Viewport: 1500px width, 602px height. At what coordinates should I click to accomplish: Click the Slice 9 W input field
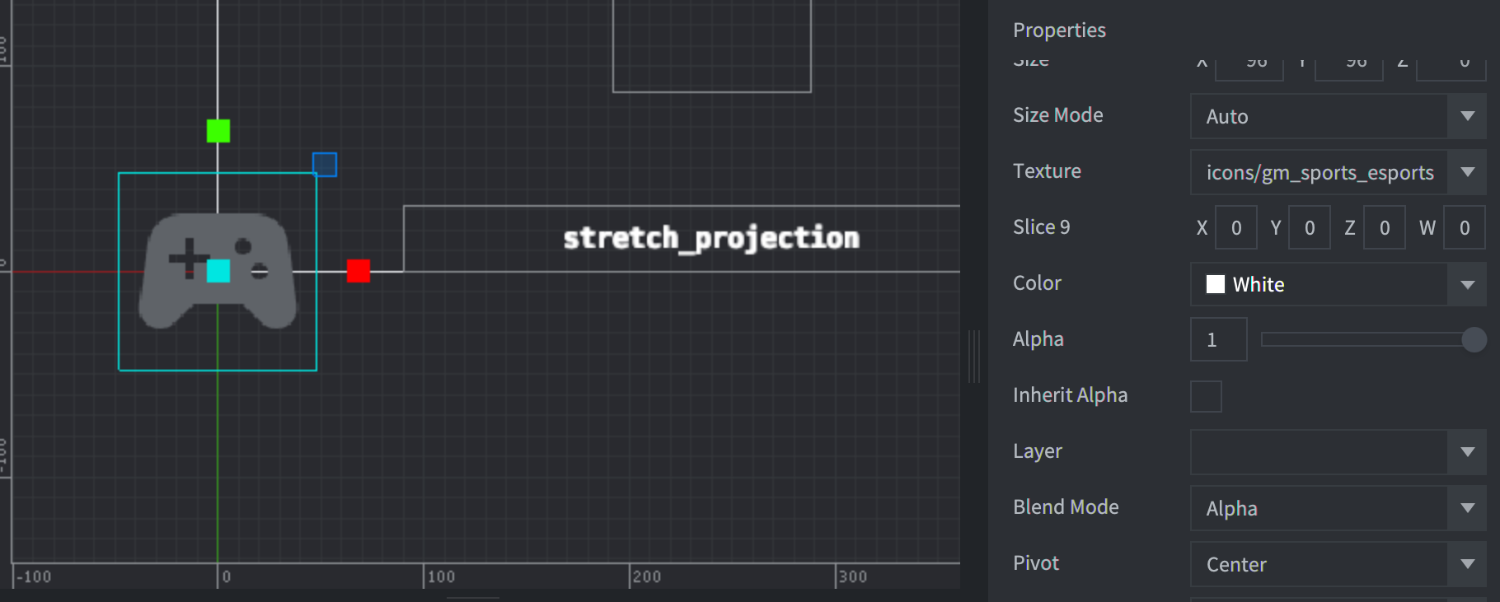1465,227
